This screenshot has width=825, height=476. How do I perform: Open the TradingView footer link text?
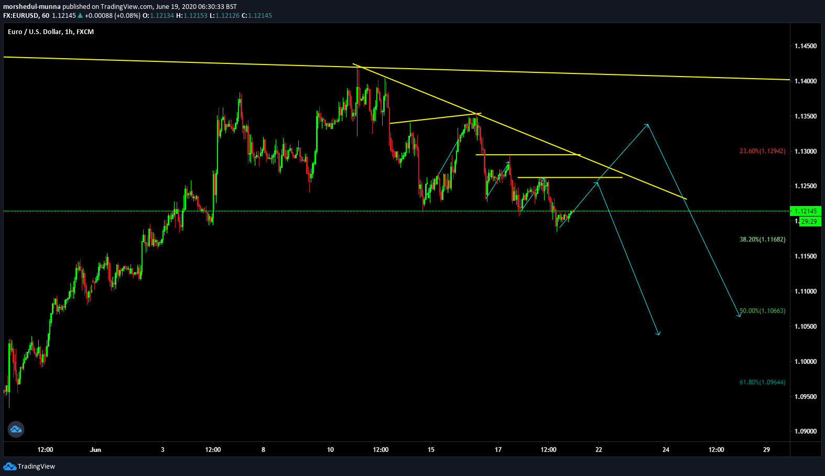36,467
